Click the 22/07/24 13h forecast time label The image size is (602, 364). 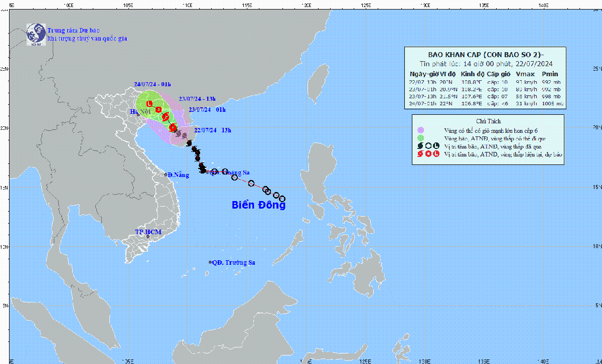coord(212,130)
